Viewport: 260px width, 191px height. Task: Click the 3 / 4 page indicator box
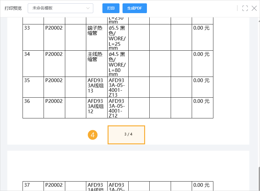(x=126, y=135)
